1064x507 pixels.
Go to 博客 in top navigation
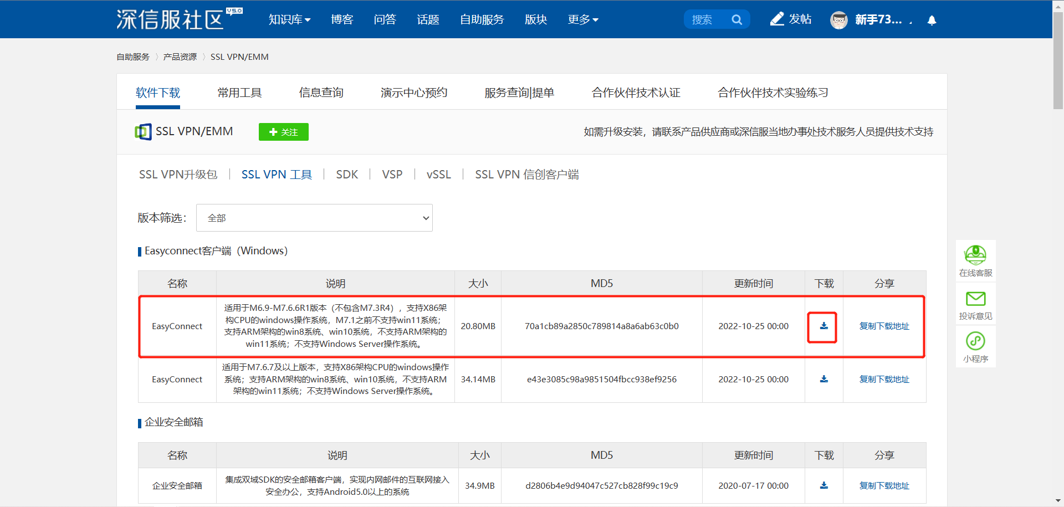point(342,19)
